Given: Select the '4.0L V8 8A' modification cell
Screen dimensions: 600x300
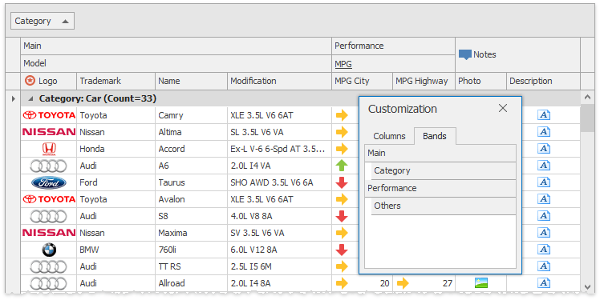Looking at the screenshot, I should click(x=279, y=216).
